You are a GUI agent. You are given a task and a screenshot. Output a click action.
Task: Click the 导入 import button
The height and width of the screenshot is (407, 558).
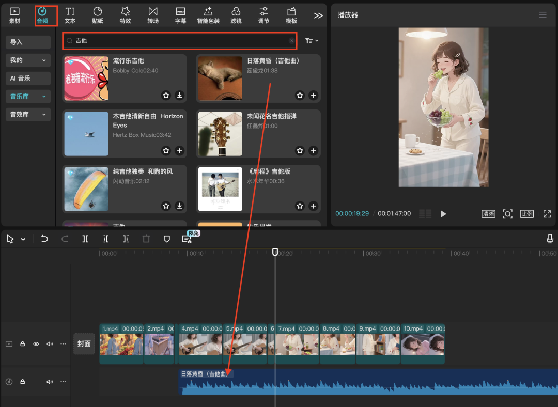[x=28, y=42]
